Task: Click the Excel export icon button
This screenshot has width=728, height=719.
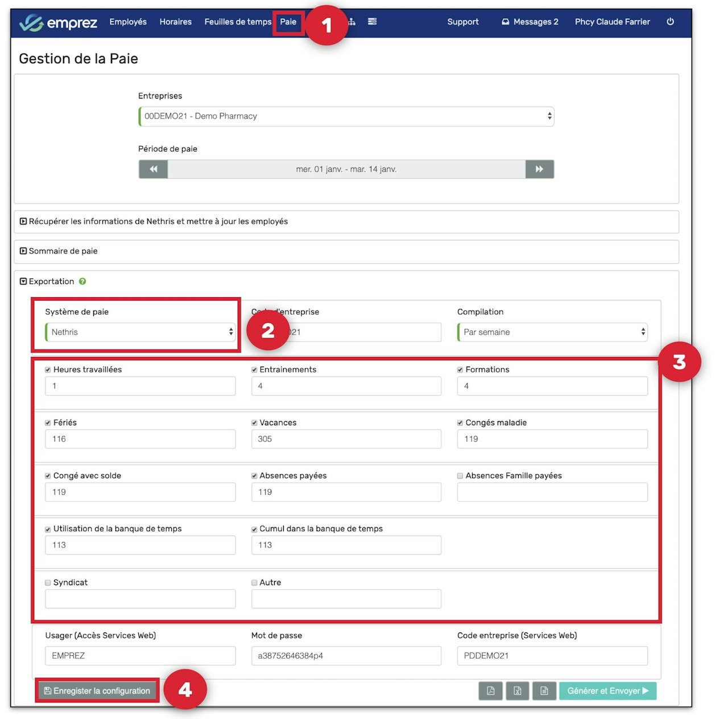Action: 518,691
